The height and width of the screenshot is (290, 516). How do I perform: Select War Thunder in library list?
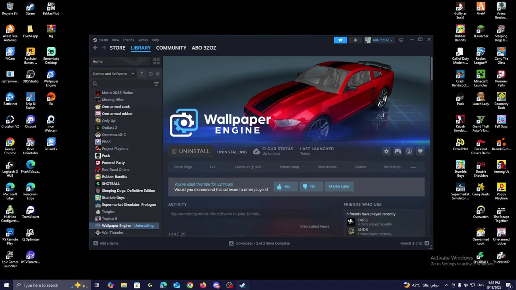point(112,233)
